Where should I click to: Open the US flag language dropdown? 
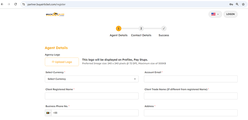point(215,14)
